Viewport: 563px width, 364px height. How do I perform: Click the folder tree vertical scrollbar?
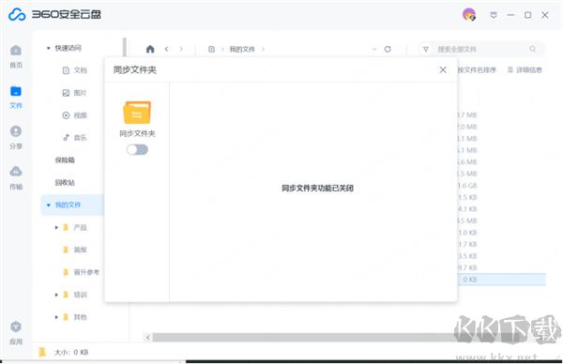125,48
